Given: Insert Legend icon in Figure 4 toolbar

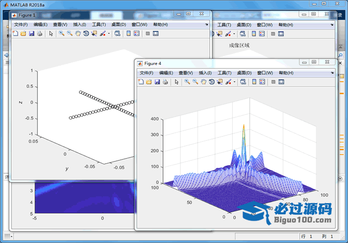Looking at the screenshot, I should click(x=262, y=82).
